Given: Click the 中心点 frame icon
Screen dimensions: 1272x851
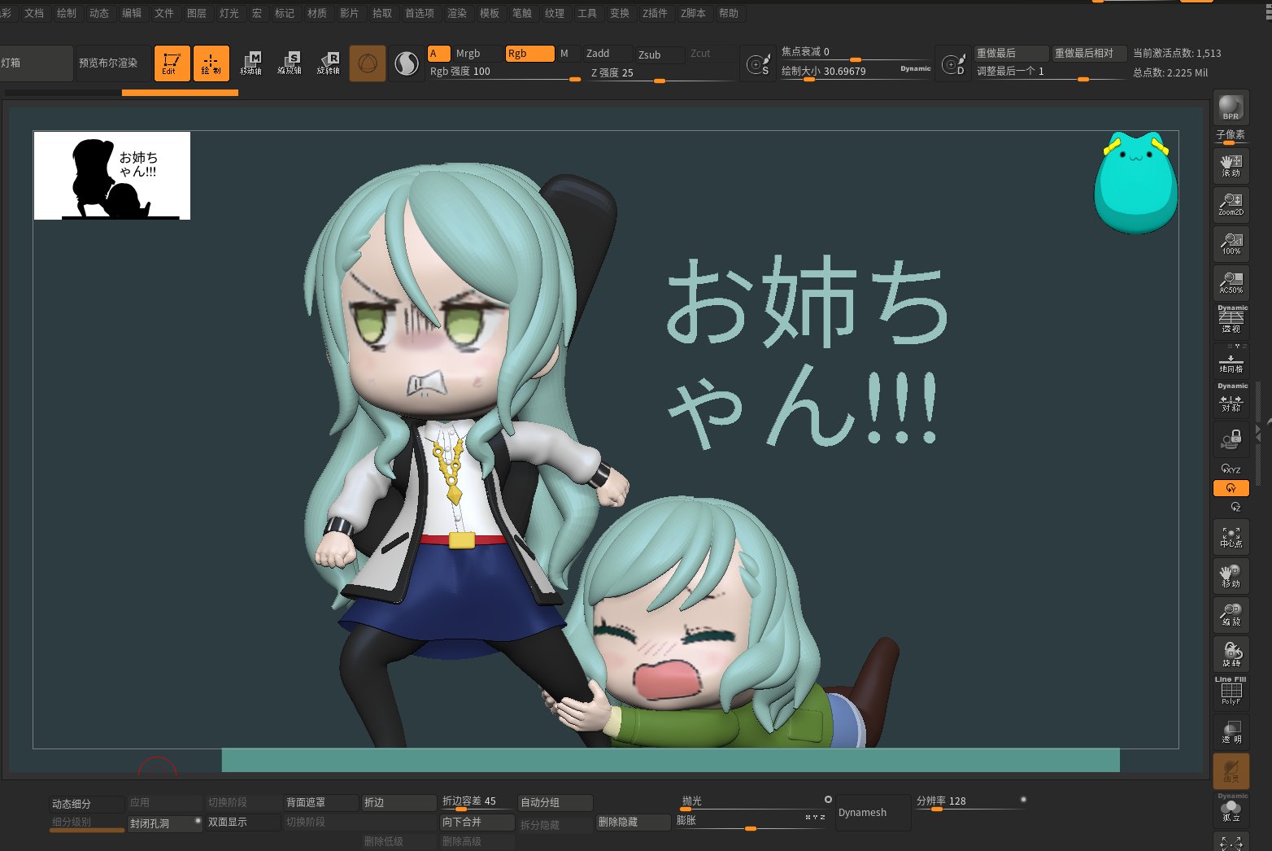Looking at the screenshot, I should [x=1231, y=537].
